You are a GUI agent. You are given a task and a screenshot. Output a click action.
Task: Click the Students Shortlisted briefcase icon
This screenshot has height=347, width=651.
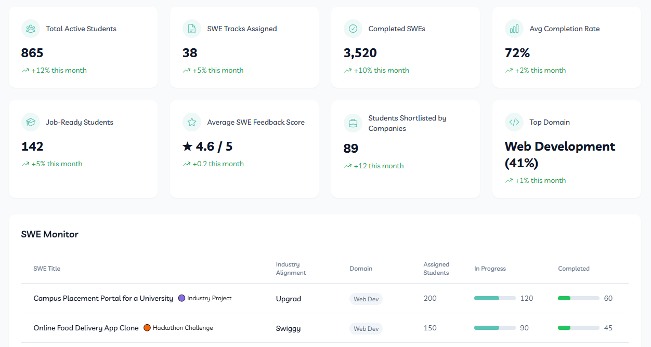coord(353,123)
